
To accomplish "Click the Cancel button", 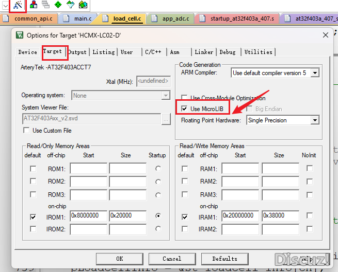I will pyautogui.click(x=172, y=259).
